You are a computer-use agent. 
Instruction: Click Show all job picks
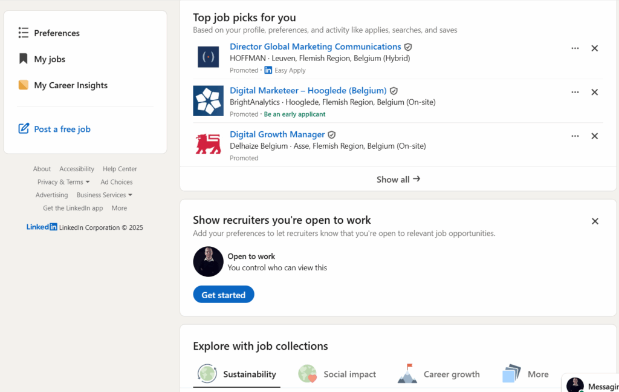(x=398, y=180)
